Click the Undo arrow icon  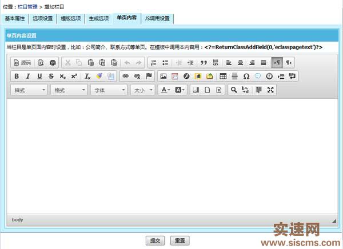(x=127, y=63)
